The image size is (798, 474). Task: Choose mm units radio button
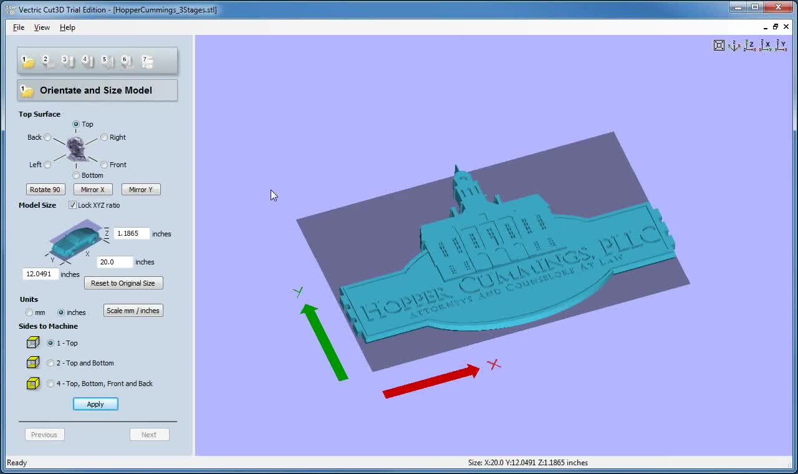[29, 312]
